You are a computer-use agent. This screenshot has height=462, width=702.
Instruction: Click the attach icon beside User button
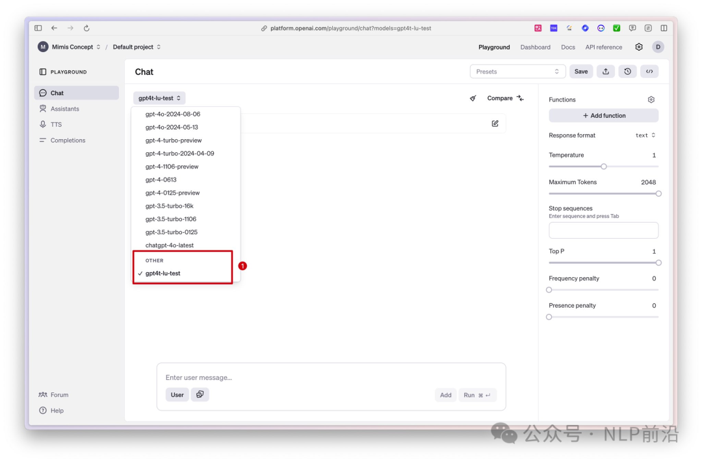(200, 394)
